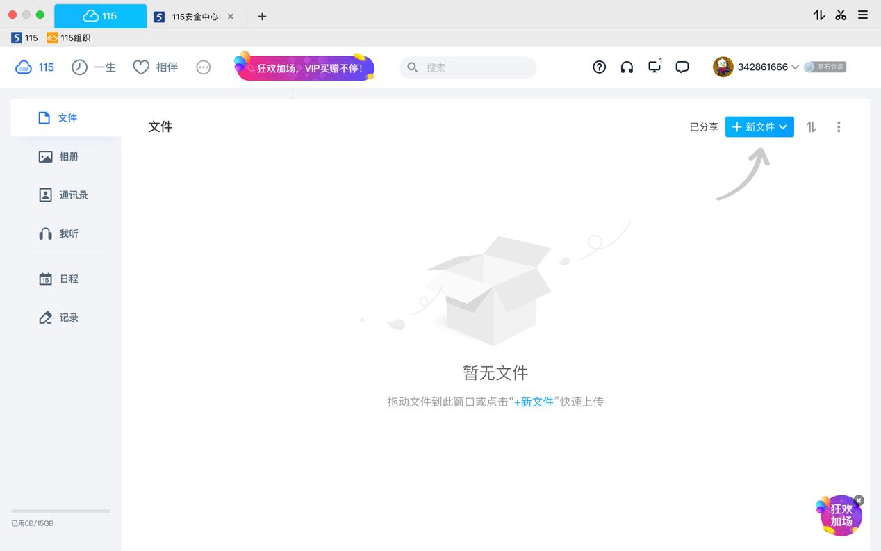The height and width of the screenshot is (551, 881).
Task: Click the scissors icon in title bar
Action: (841, 15)
